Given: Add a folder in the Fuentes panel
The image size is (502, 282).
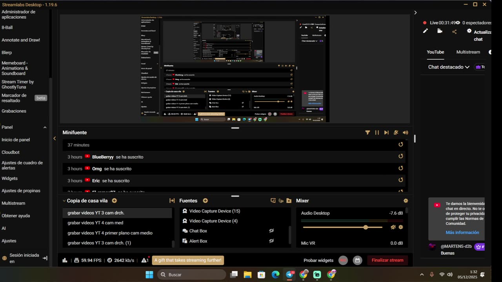Looking at the screenshot, I should (289, 201).
